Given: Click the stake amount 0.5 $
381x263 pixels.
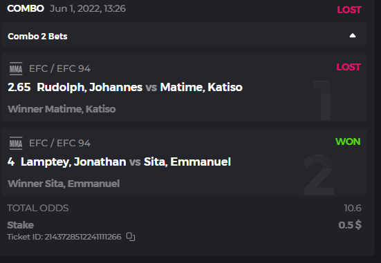Looking at the screenshot, I should [x=350, y=225].
